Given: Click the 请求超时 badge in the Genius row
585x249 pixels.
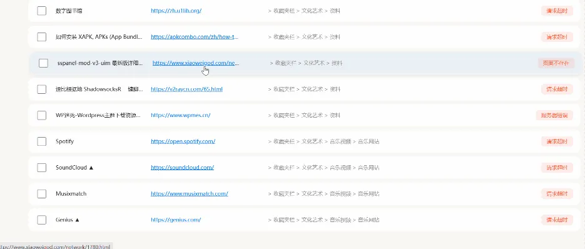Looking at the screenshot, I should [557, 220].
